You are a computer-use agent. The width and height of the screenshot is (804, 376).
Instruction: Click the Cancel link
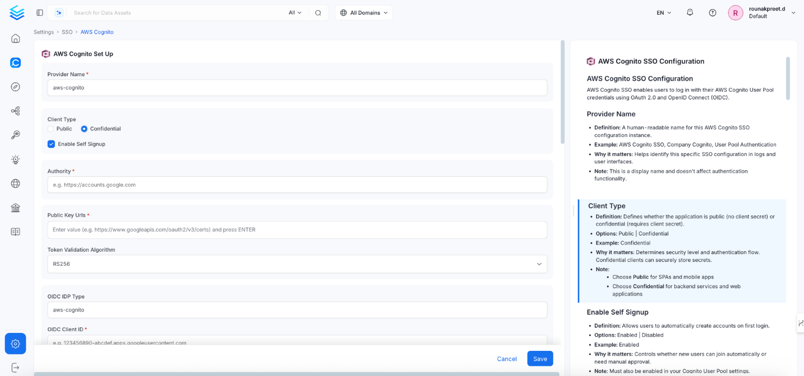507,359
